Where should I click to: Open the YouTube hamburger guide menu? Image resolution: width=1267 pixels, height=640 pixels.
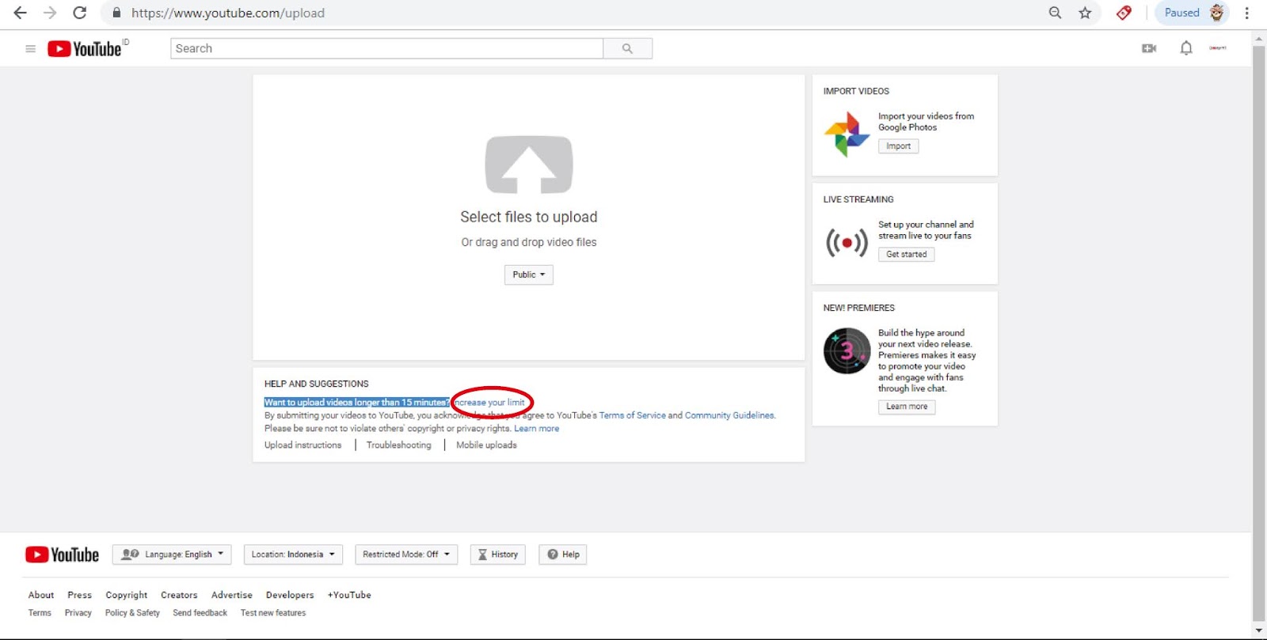(x=31, y=49)
